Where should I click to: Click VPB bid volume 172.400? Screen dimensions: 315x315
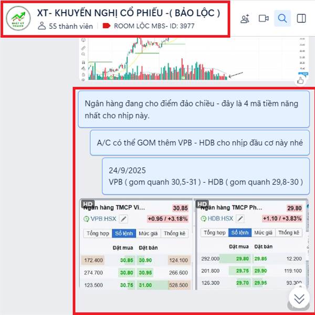coord(93,260)
